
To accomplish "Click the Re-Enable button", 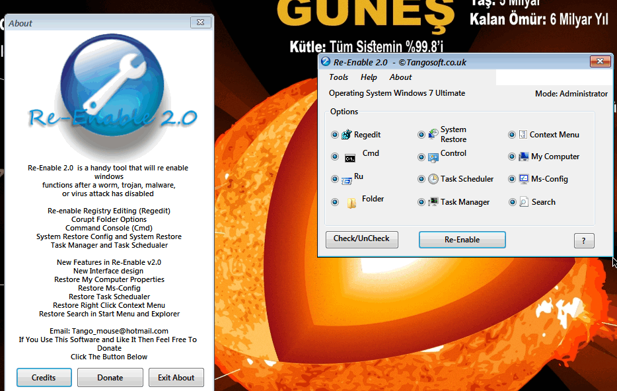I will (462, 240).
